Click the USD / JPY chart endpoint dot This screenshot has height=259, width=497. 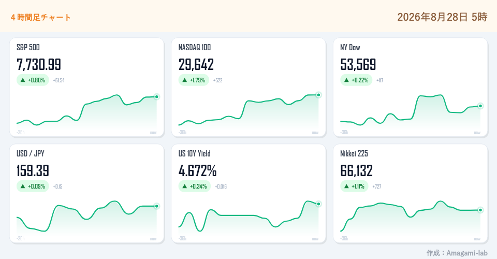click(156, 206)
